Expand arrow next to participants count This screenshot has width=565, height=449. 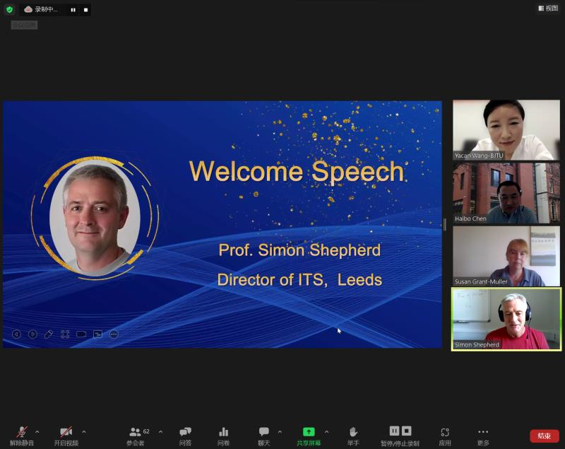point(160,432)
